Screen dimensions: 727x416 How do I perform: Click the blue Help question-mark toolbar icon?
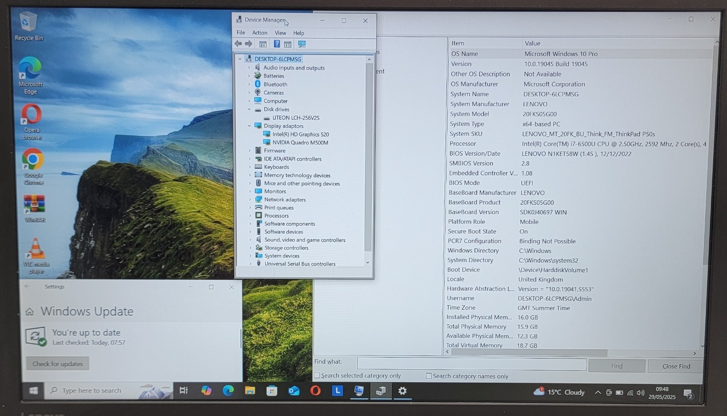[277, 44]
